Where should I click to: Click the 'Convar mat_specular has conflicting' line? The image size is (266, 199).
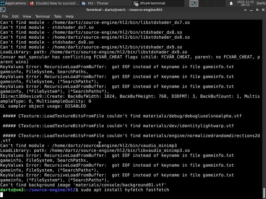pyautogui.click(x=130, y=59)
